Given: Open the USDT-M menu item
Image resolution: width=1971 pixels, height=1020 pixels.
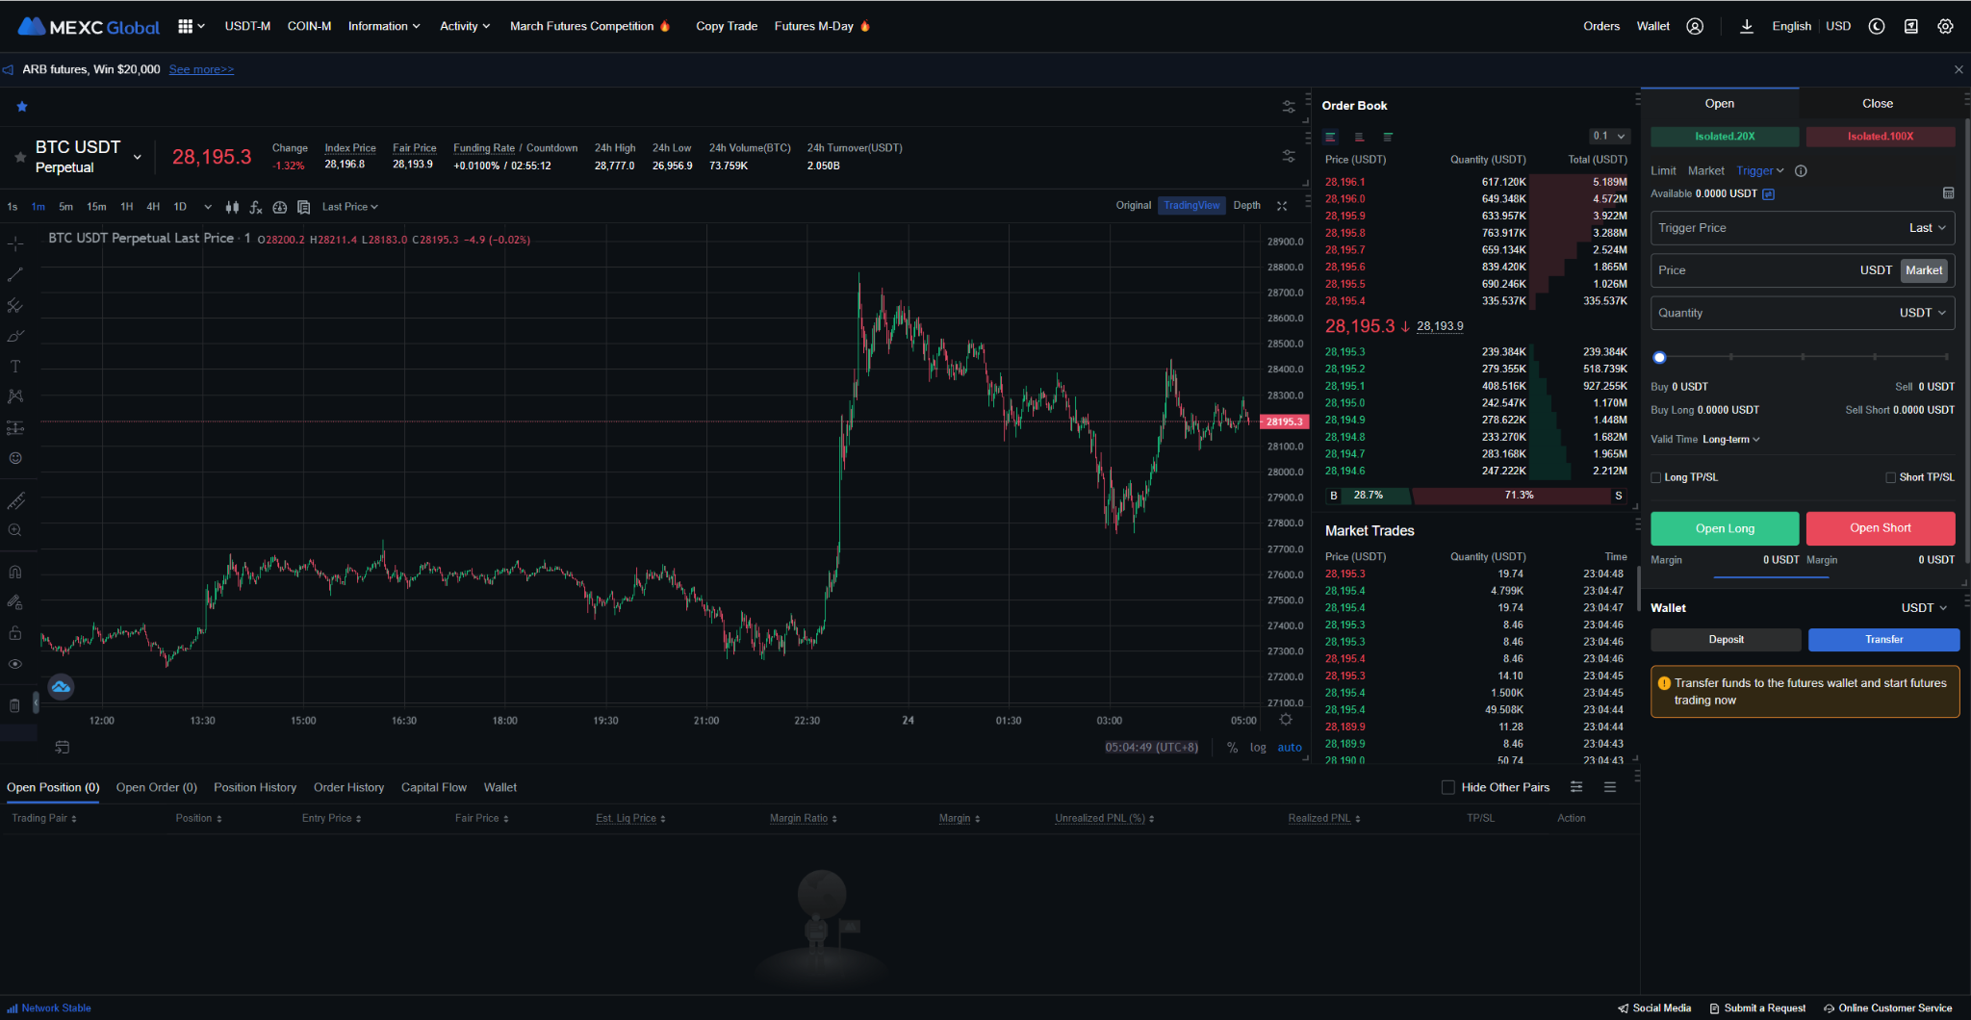Looking at the screenshot, I should point(247,26).
